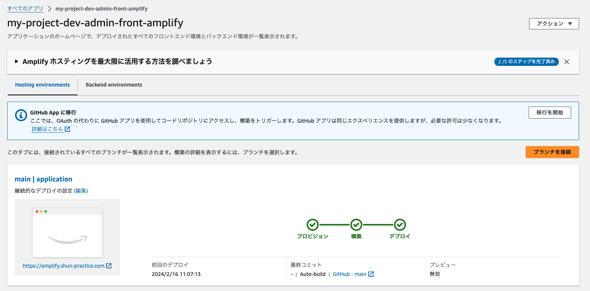
Task: Click external-link icon beside amplify.shun-practice.com
Action: click(x=109, y=266)
